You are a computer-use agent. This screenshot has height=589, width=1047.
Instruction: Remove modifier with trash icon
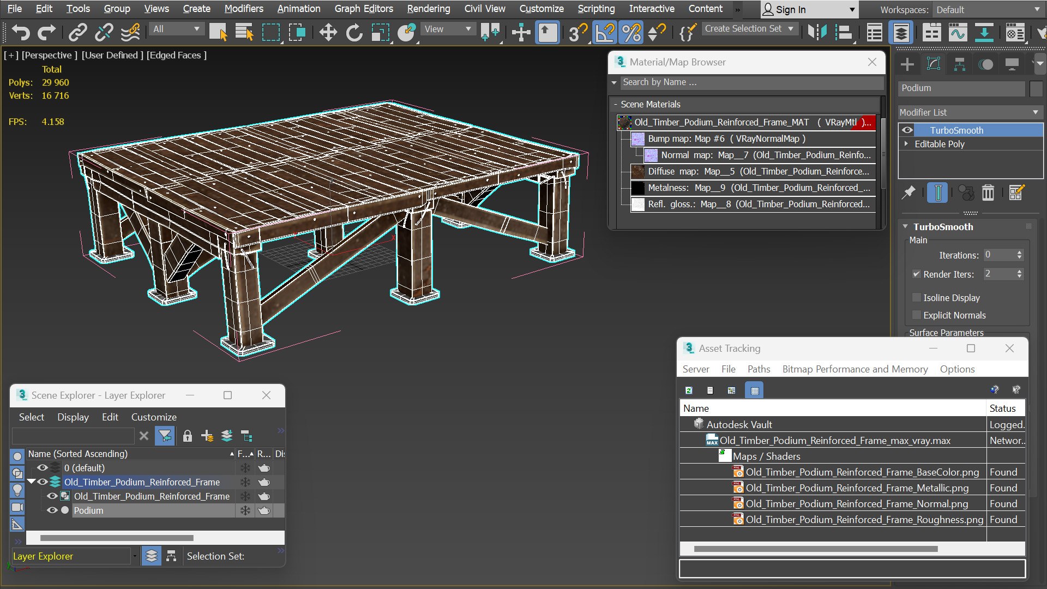point(988,193)
